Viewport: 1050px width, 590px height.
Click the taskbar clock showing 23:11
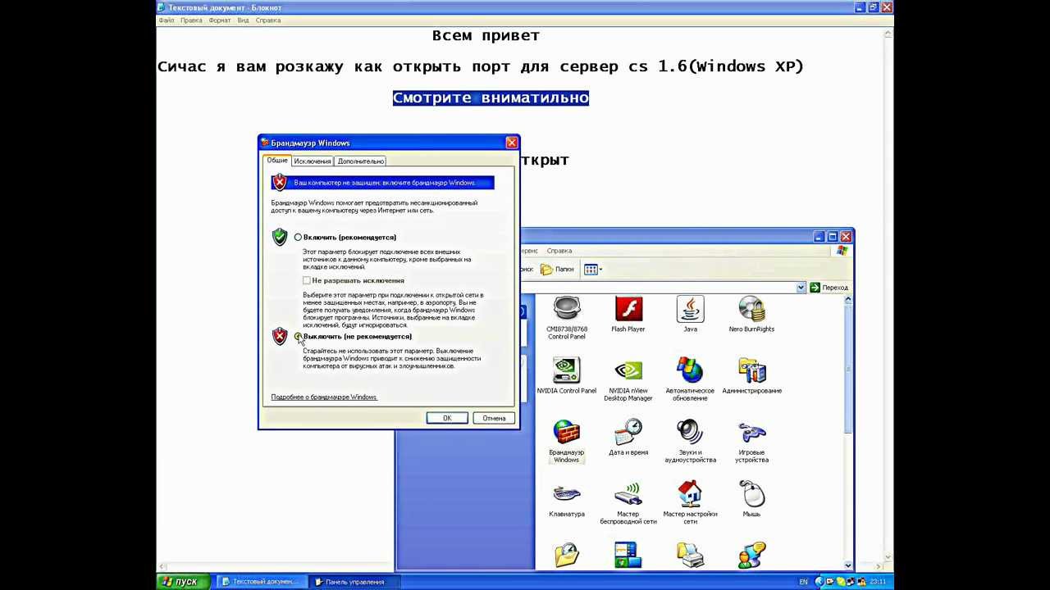(x=878, y=582)
